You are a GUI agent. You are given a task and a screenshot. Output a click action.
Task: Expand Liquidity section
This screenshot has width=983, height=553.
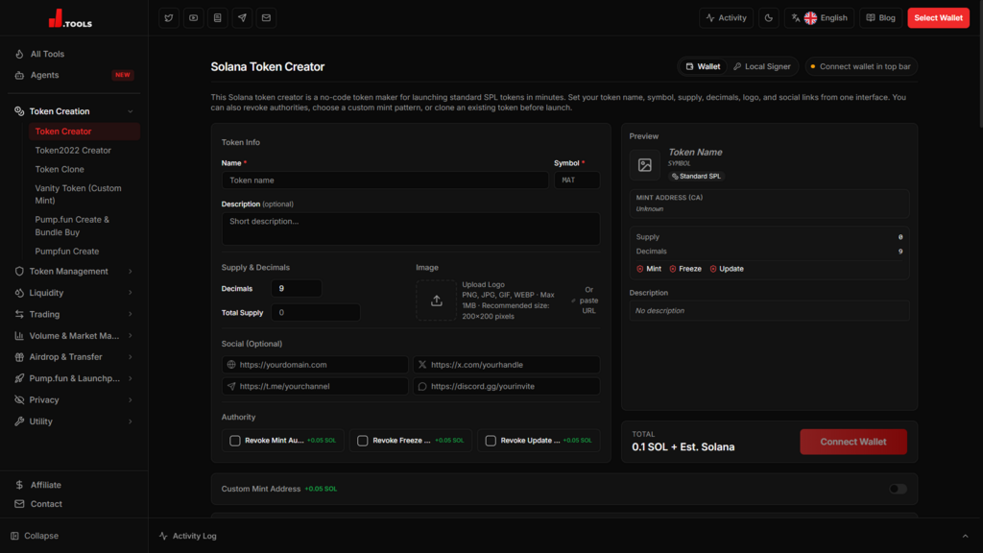[74, 293]
